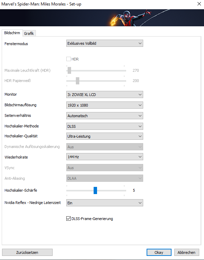The height and width of the screenshot is (260, 204).
Task: Open the Hochskalier-Qualität dropdown
Action: 105,136
